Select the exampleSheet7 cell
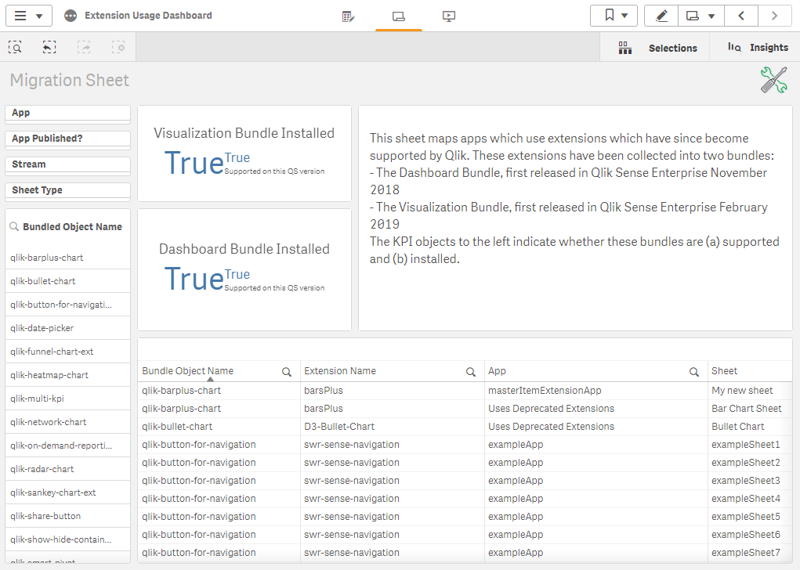This screenshot has width=800, height=570. [x=750, y=553]
